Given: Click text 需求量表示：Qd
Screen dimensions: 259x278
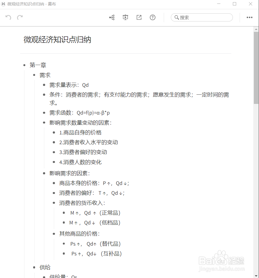Looking at the screenshot, I should (69, 85).
